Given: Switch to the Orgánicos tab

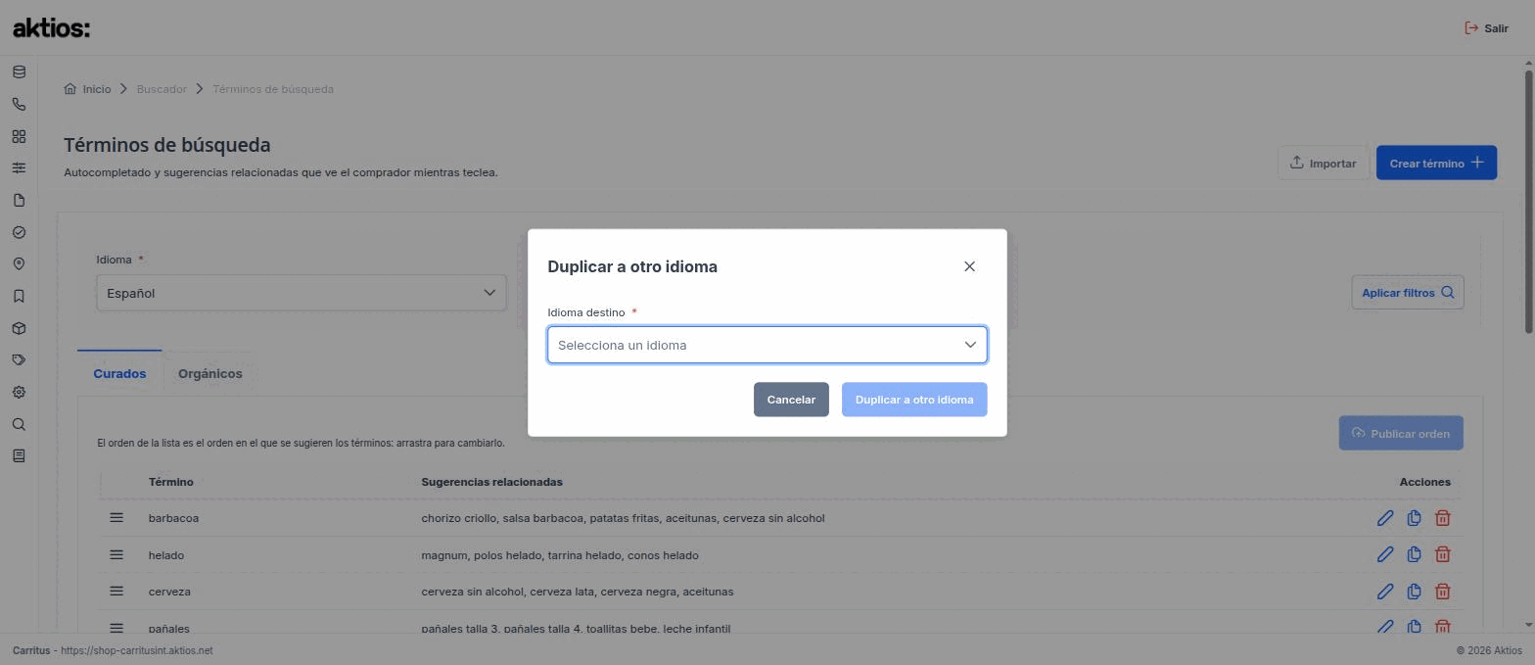Looking at the screenshot, I should (210, 373).
